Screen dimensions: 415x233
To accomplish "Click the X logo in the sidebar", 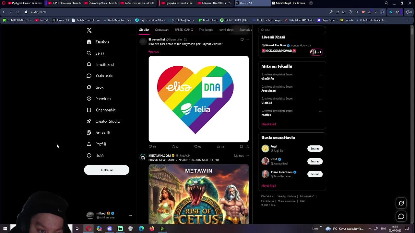I will (89, 30).
